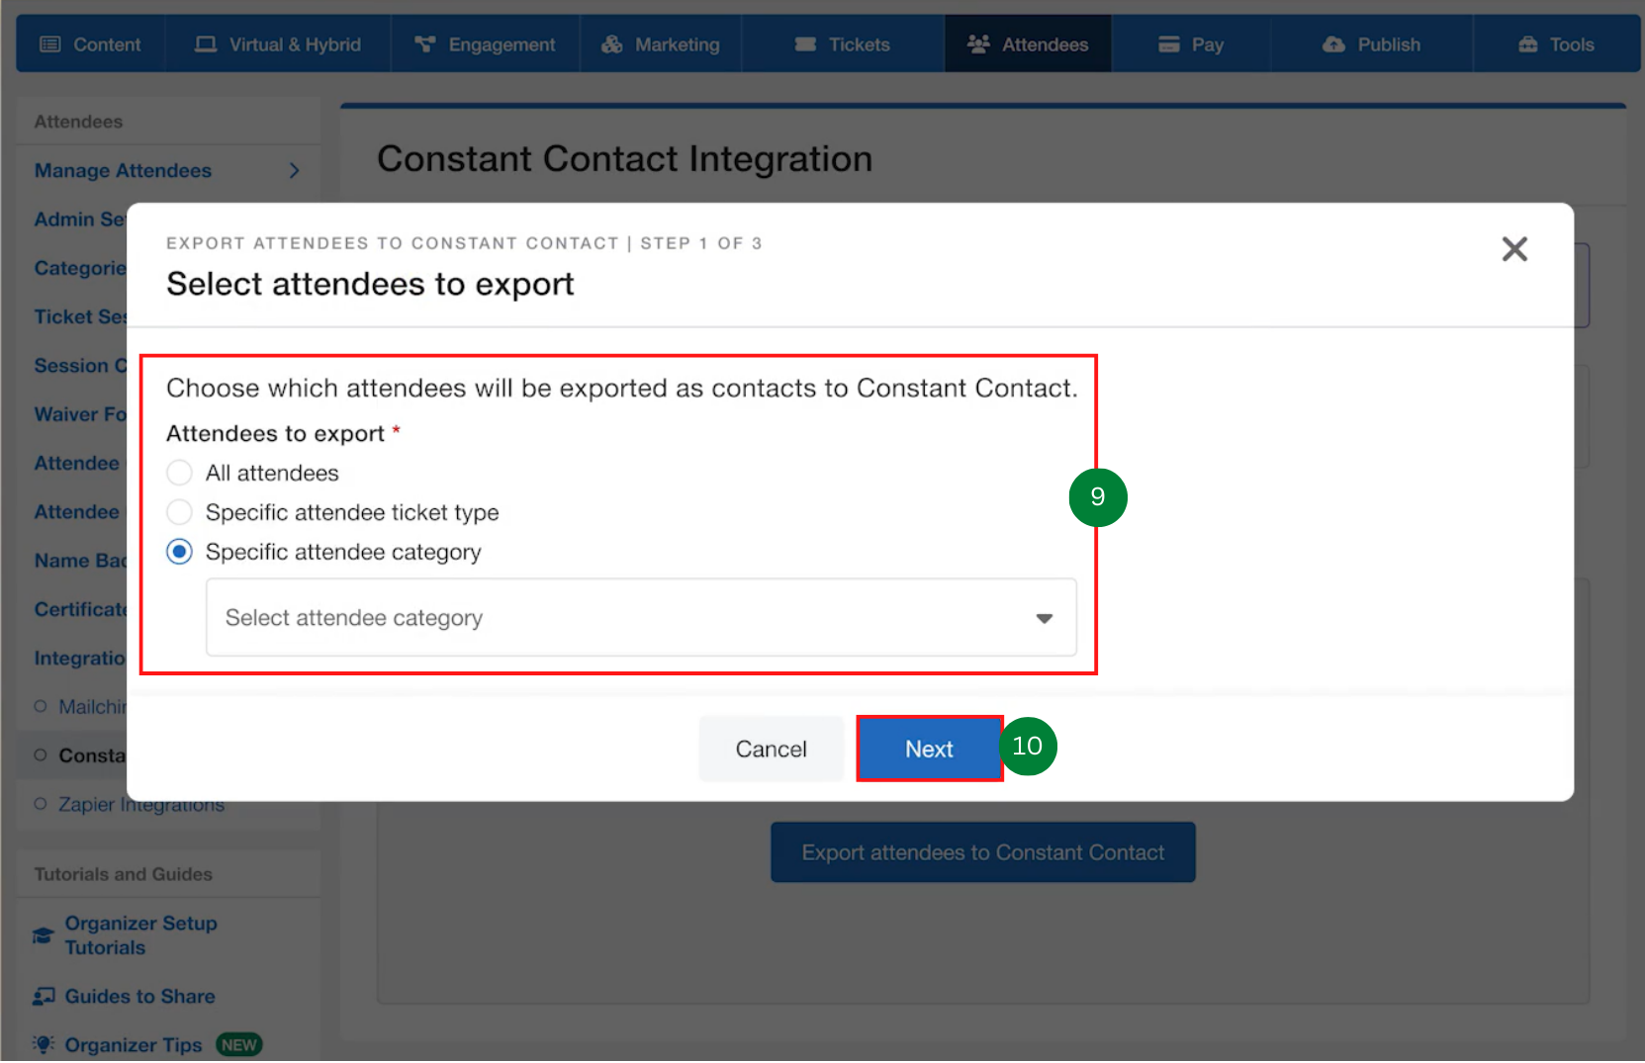This screenshot has width=1645, height=1063.
Task: Open the Virtual & Hybrid tab
Action: (x=278, y=44)
